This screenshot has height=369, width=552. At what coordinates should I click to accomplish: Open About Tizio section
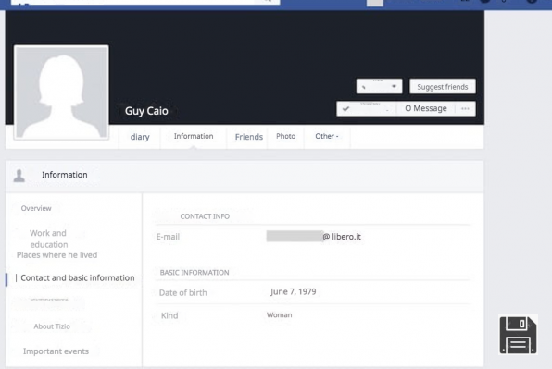click(x=52, y=326)
